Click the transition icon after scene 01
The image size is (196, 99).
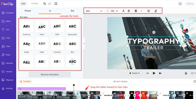[x=89, y=95]
